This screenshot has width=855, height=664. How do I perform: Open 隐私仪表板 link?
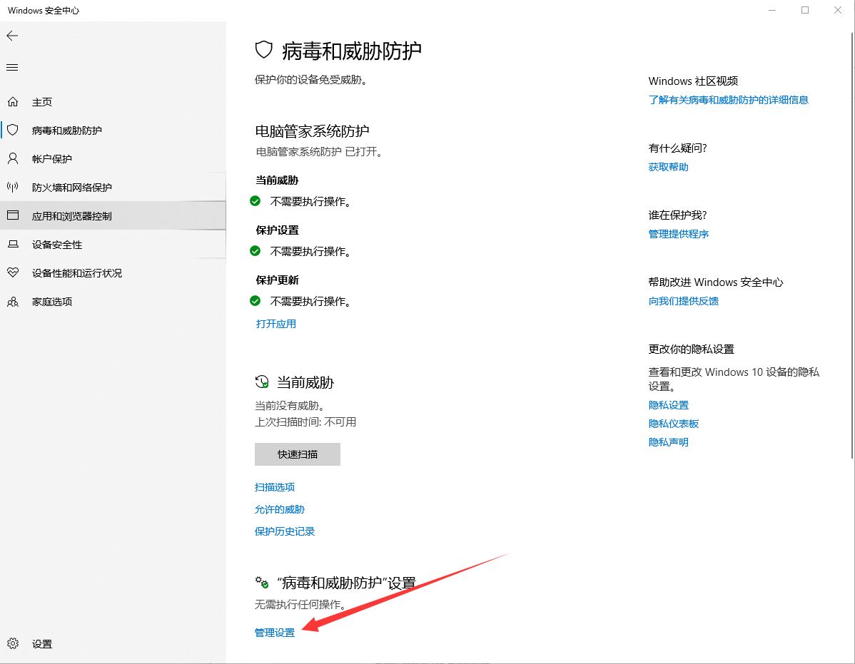pos(673,423)
